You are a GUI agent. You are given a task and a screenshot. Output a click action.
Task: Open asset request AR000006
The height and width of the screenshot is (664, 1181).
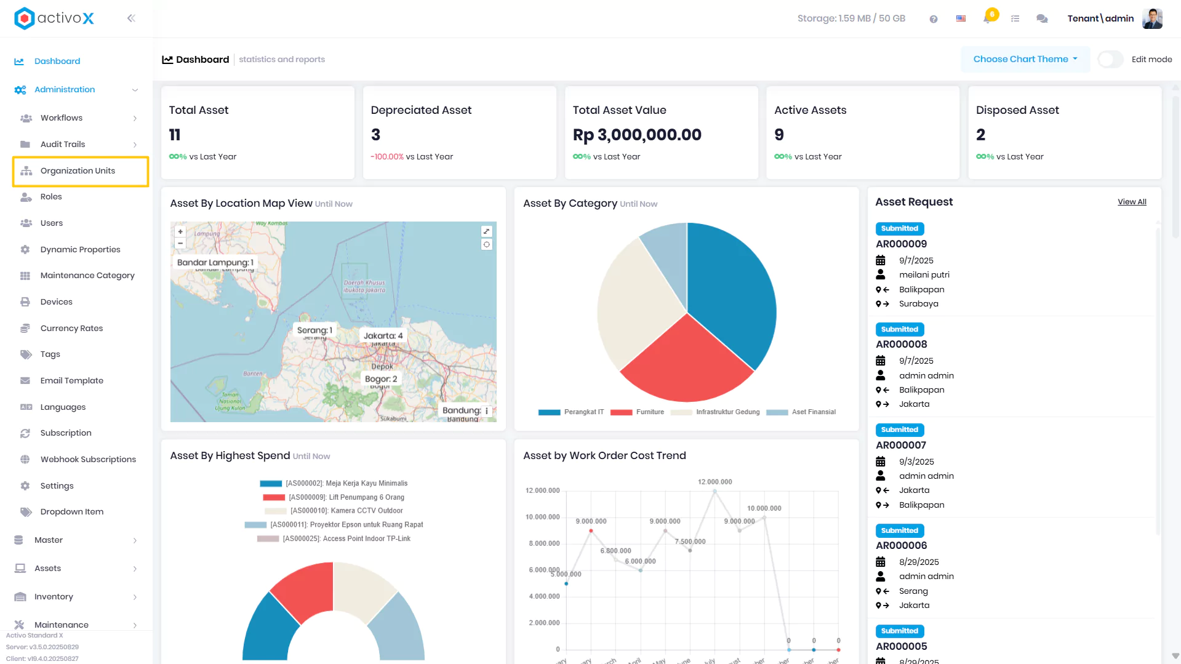tap(901, 546)
